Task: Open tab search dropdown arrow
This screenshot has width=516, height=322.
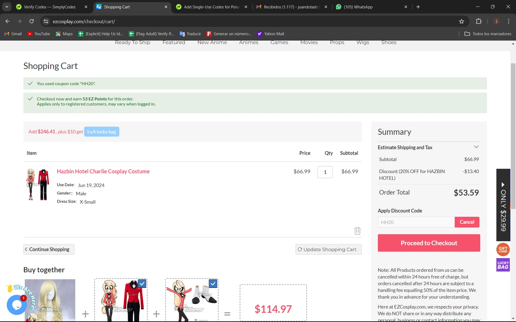Action: [x=7, y=7]
